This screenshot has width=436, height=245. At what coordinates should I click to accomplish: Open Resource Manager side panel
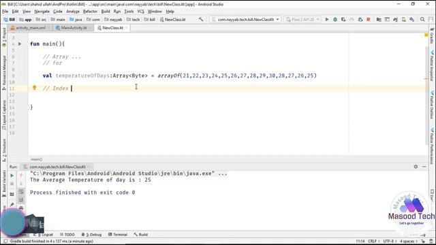click(4, 73)
